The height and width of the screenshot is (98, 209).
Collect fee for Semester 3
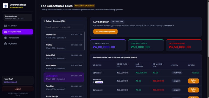[193, 90]
